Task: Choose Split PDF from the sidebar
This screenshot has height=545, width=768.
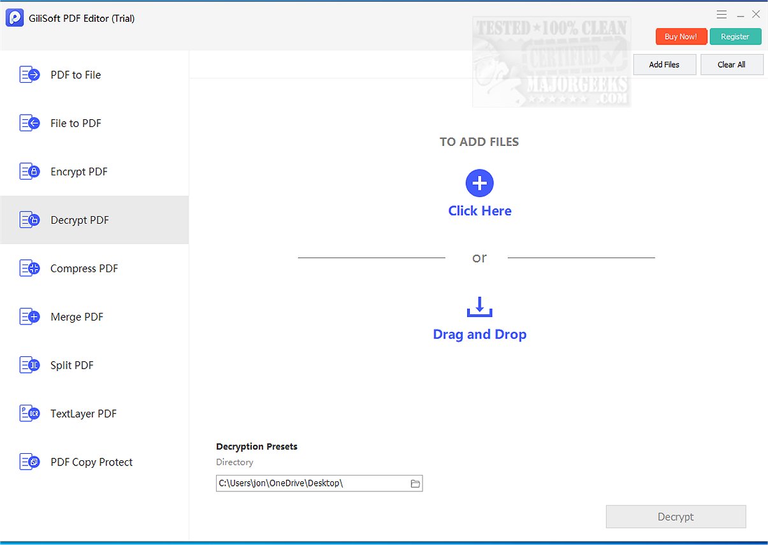Action: pyautogui.click(x=94, y=365)
